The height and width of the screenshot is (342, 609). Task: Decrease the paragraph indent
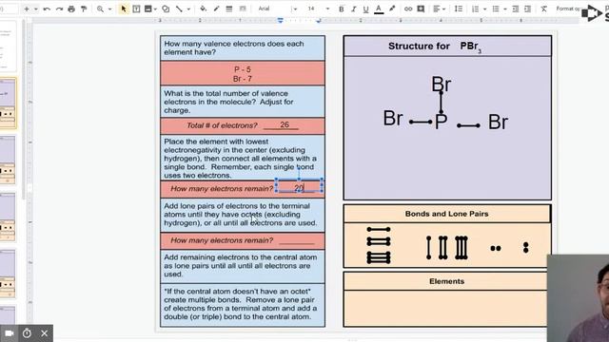pyautogui.click(x=516, y=9)
